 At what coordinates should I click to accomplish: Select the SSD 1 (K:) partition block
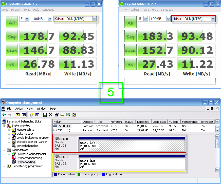(132, 164)
